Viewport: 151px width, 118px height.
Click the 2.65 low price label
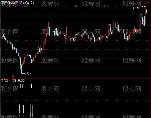tap(28, 73)
